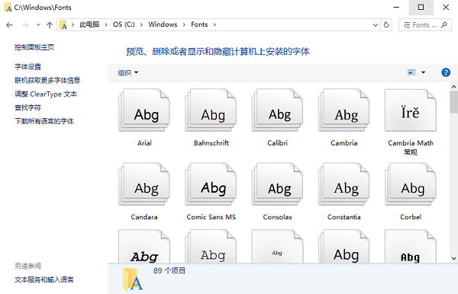Click the Consolas font name label
458x294 pixels.
pyautogui.click(x=278, y=217)
